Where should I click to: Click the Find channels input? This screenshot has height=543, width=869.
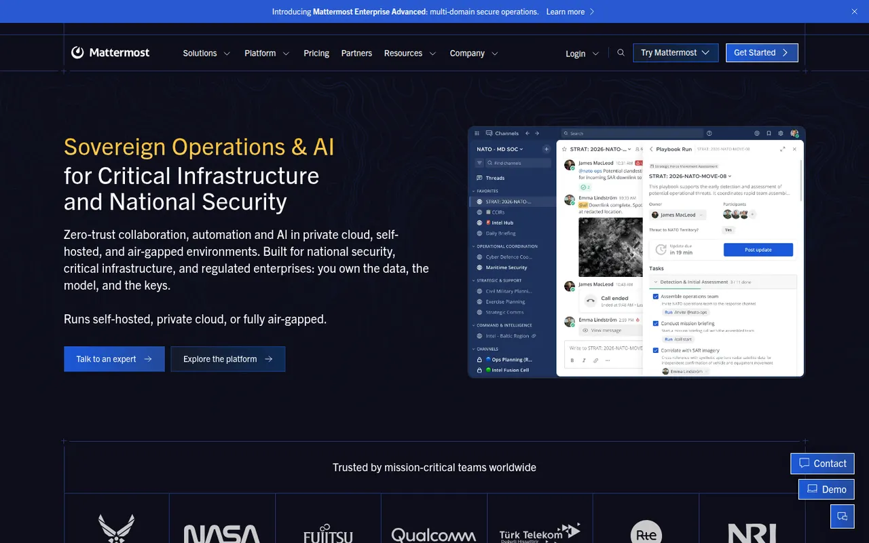(x=517, y=163)
